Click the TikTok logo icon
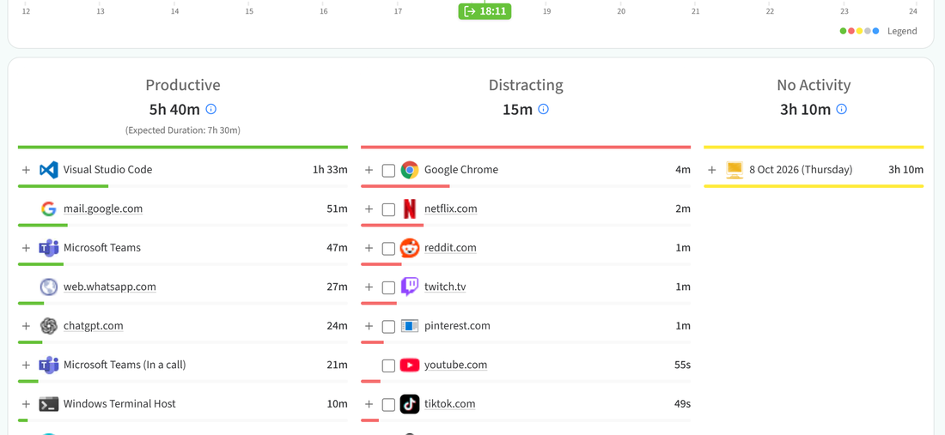Screen dimensions: 945x435 point(410,404)
